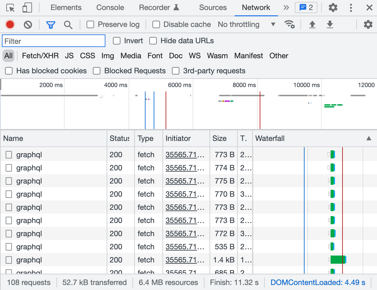The width and height of the screenshot is (377, 290).
Task: Open network conditions wifi icon
Action: tap(289, 24)
